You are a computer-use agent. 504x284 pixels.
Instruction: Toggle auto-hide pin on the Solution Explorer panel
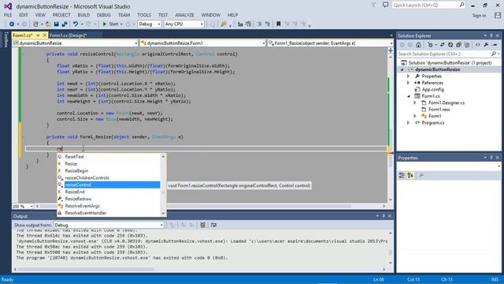(x=491, y=35)
